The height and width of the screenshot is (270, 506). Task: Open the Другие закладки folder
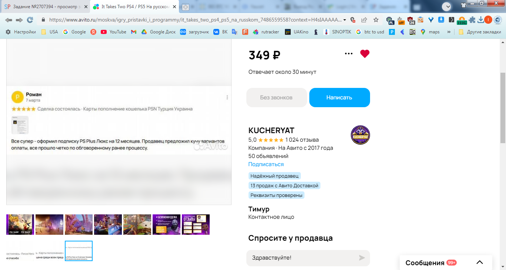click(x=480, y=32)
